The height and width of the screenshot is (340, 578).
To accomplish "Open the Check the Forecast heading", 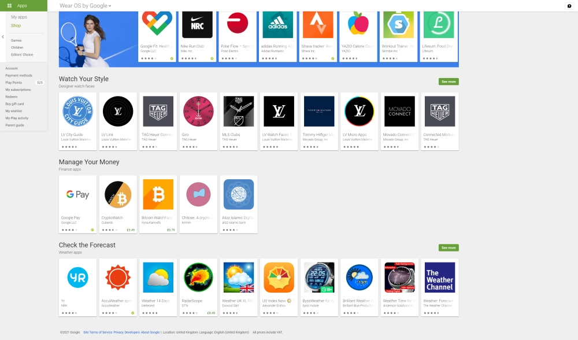I will tap(87, 245).
